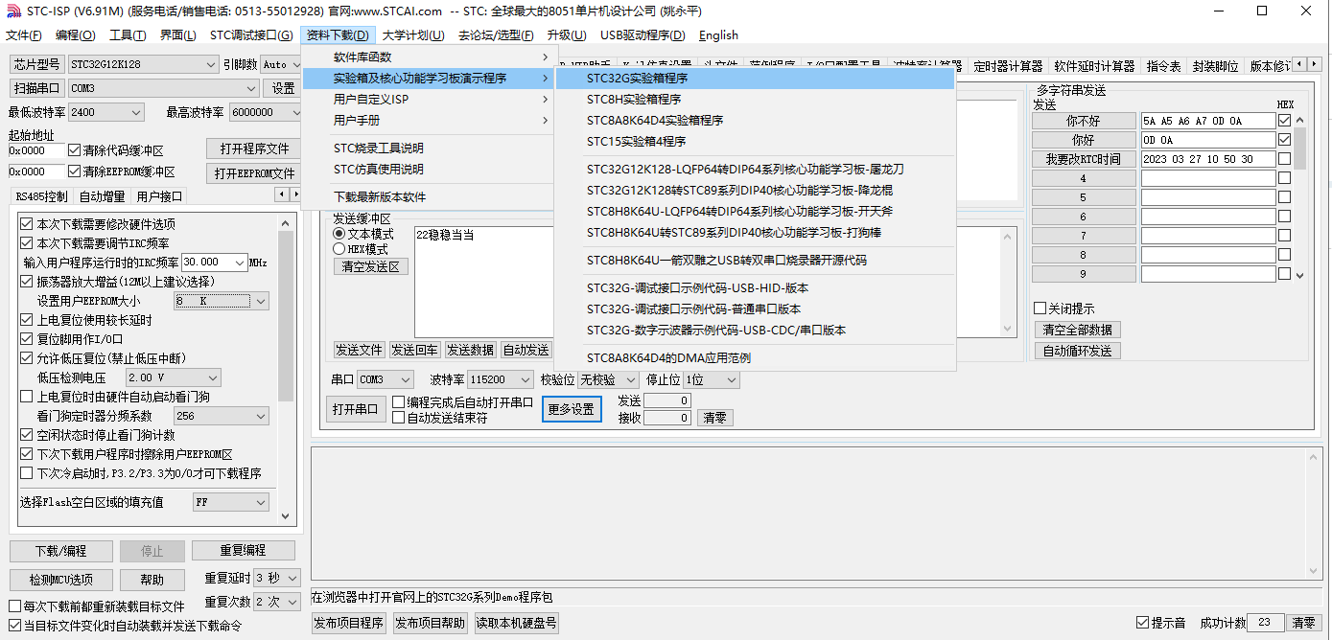Open 文件(F) menu
This screenshot has width=1332, height=640.
pyautogui.click(x=24, y=35)
